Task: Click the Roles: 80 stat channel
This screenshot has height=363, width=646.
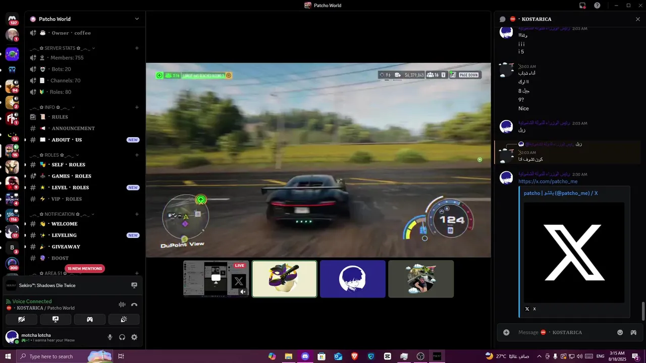Action: pos(84,92)
